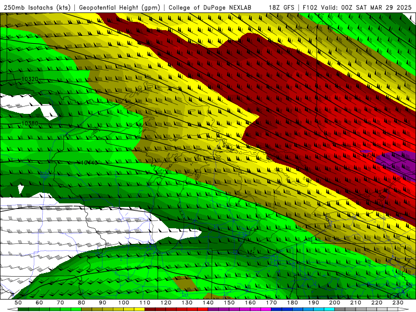Image resolution: width=416 pixels, height=312 pixels.
Task: Click the colorbar tick label 70
Action: (x=60, y=303)
